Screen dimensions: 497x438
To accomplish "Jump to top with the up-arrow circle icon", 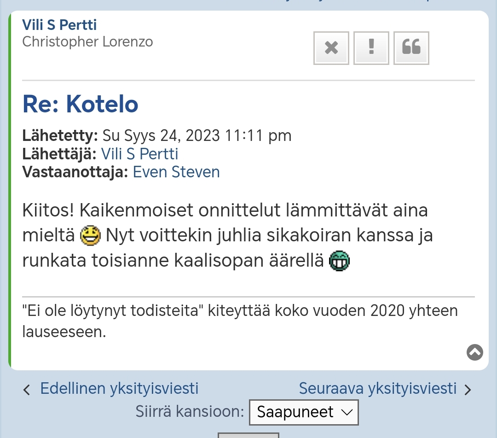I will (475, 352).
